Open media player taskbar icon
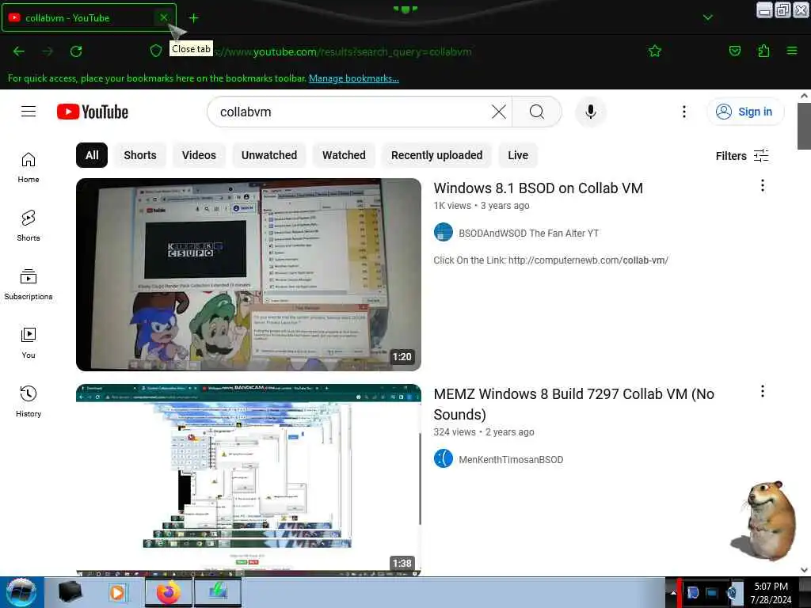Screen dimensions: 811x608 [119, 593]
